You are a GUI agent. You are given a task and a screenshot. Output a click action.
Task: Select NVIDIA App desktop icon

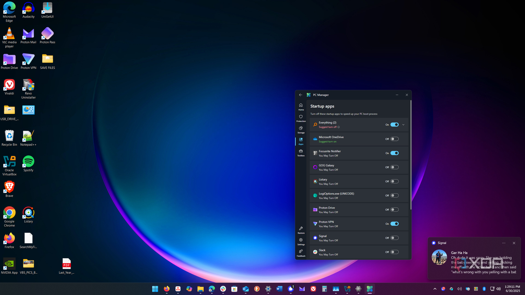[x=9, y=266]
